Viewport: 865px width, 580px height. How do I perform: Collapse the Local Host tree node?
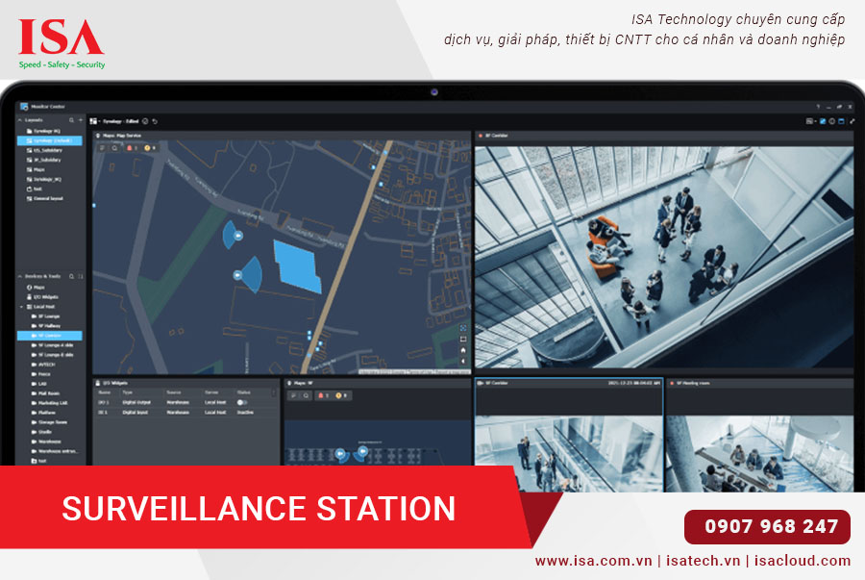22,307
